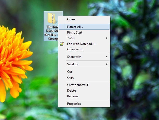Open Properties of the zip file
Screen dimensions: 159x120
tap(74, 104)
